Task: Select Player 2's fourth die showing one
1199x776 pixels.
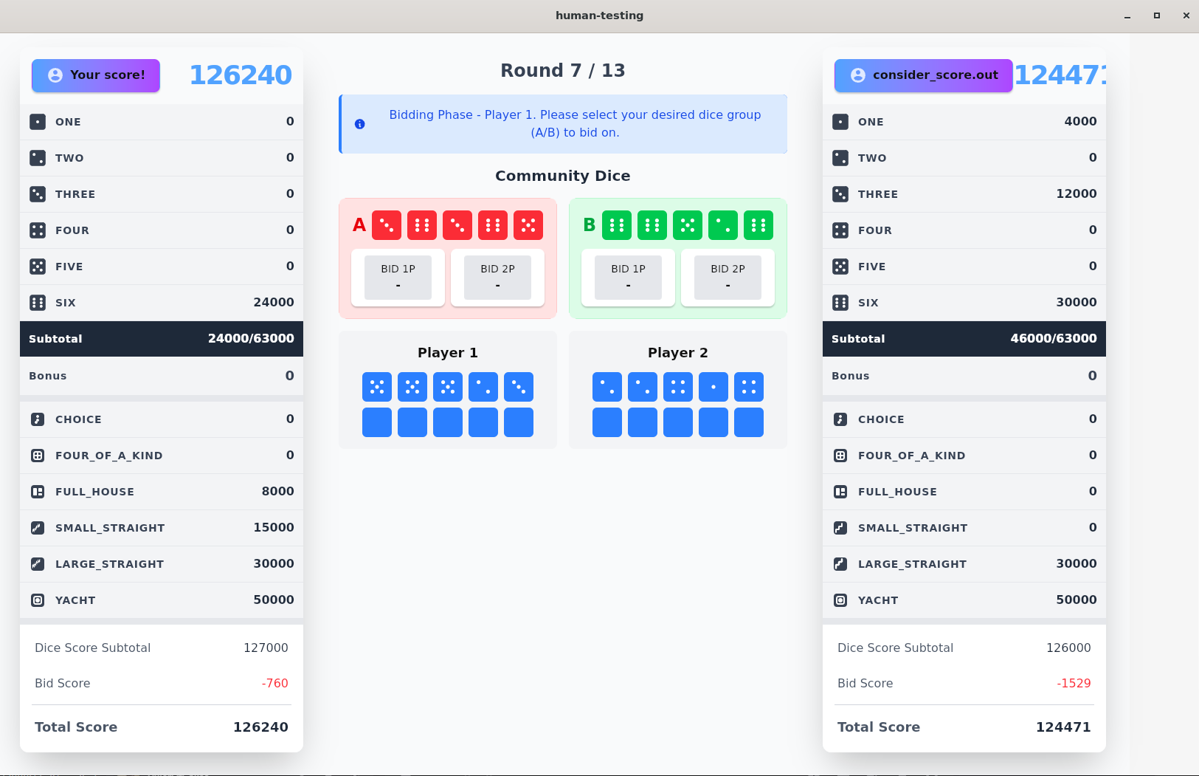Action: tap(713, 387)
